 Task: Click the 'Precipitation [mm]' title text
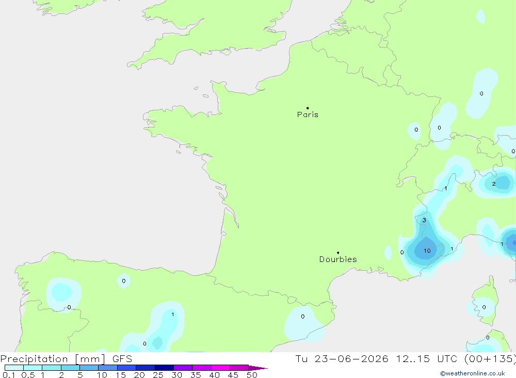tap(53, 359)
